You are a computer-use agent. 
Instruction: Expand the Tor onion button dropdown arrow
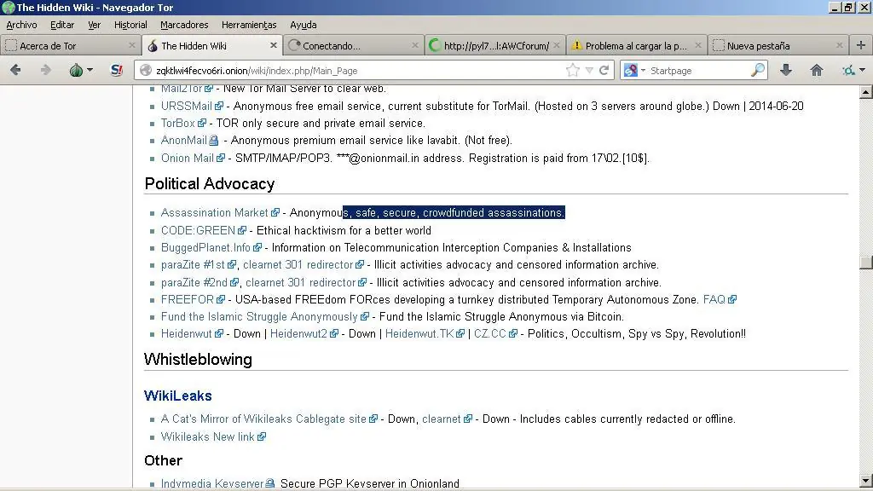90,70
